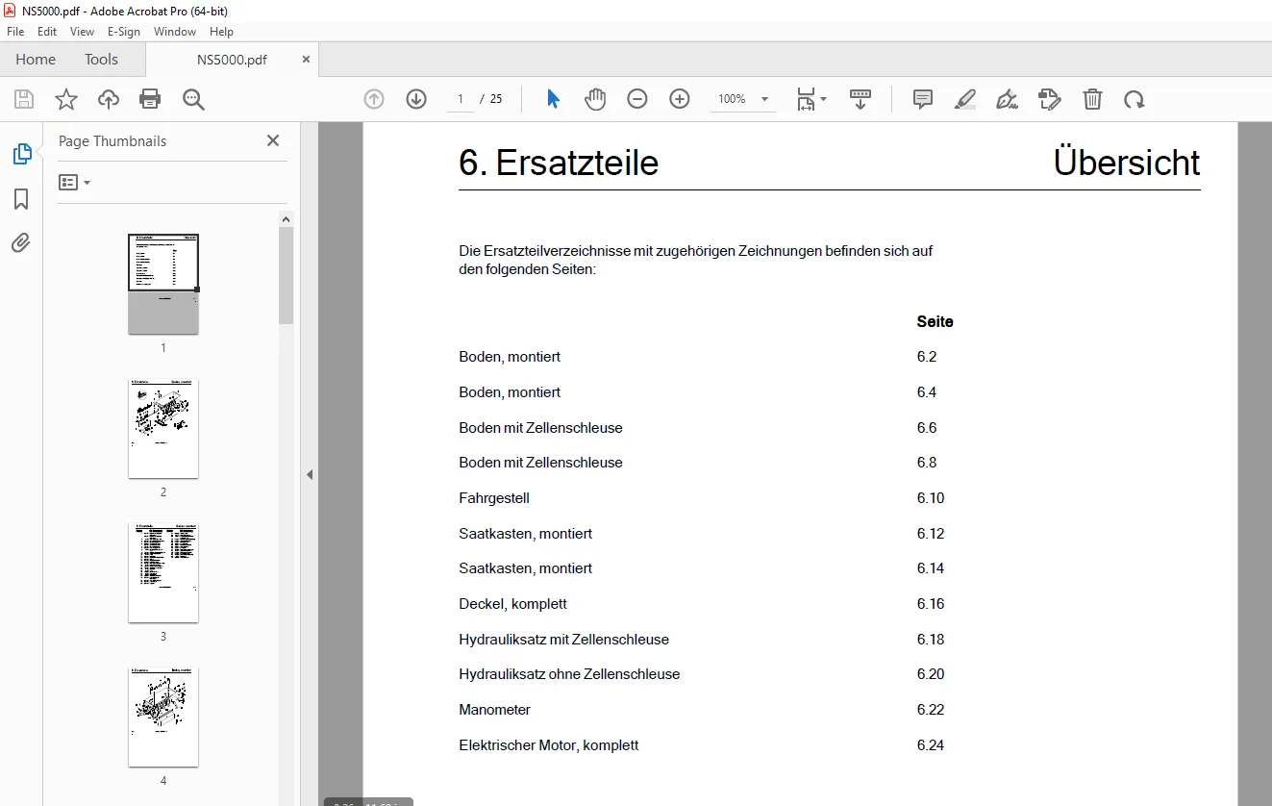Delete page with the trash icon
This screenshot has width=1272, height=806.
click(1092, 99)
